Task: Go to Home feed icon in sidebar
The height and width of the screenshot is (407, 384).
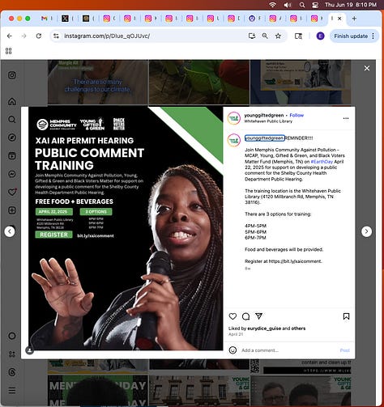Action: (12, 101)
